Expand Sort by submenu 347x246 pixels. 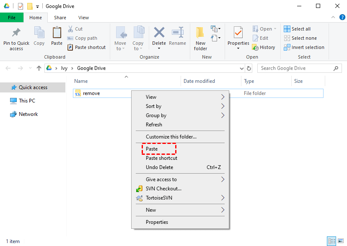point(180,106)
